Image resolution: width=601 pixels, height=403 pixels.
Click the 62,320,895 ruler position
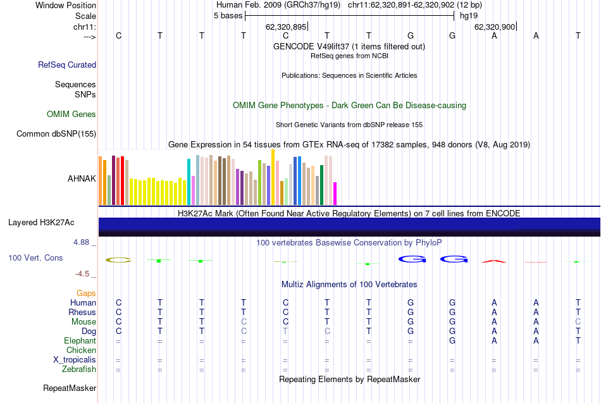286,27
